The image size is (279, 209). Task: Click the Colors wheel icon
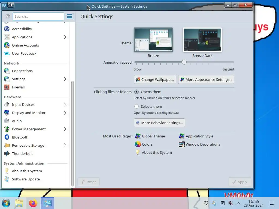pyautogui.click(x=138, y=144)
